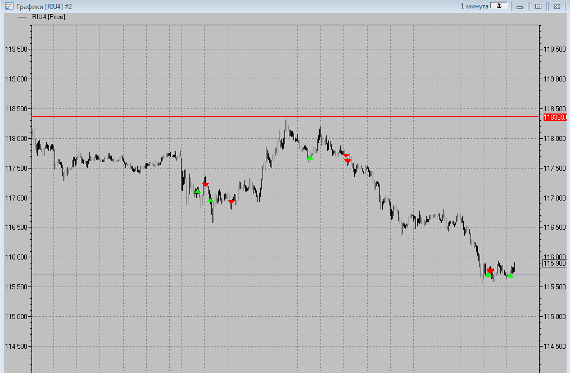Click the upper red triangle of the 117 700 pair
The width and height of the screenshot is (570, 373).
click(x=346, y=156)
